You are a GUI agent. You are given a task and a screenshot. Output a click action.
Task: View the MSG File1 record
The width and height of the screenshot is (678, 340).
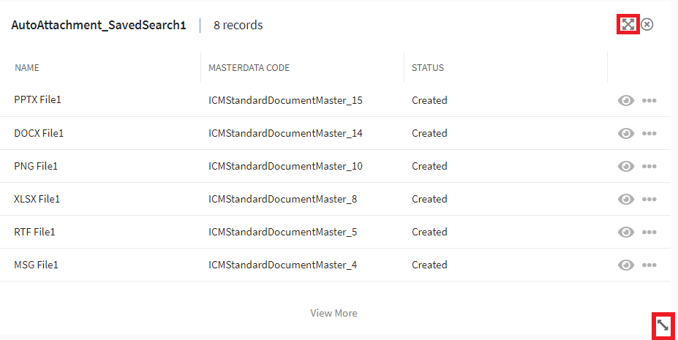pos(625,265)
